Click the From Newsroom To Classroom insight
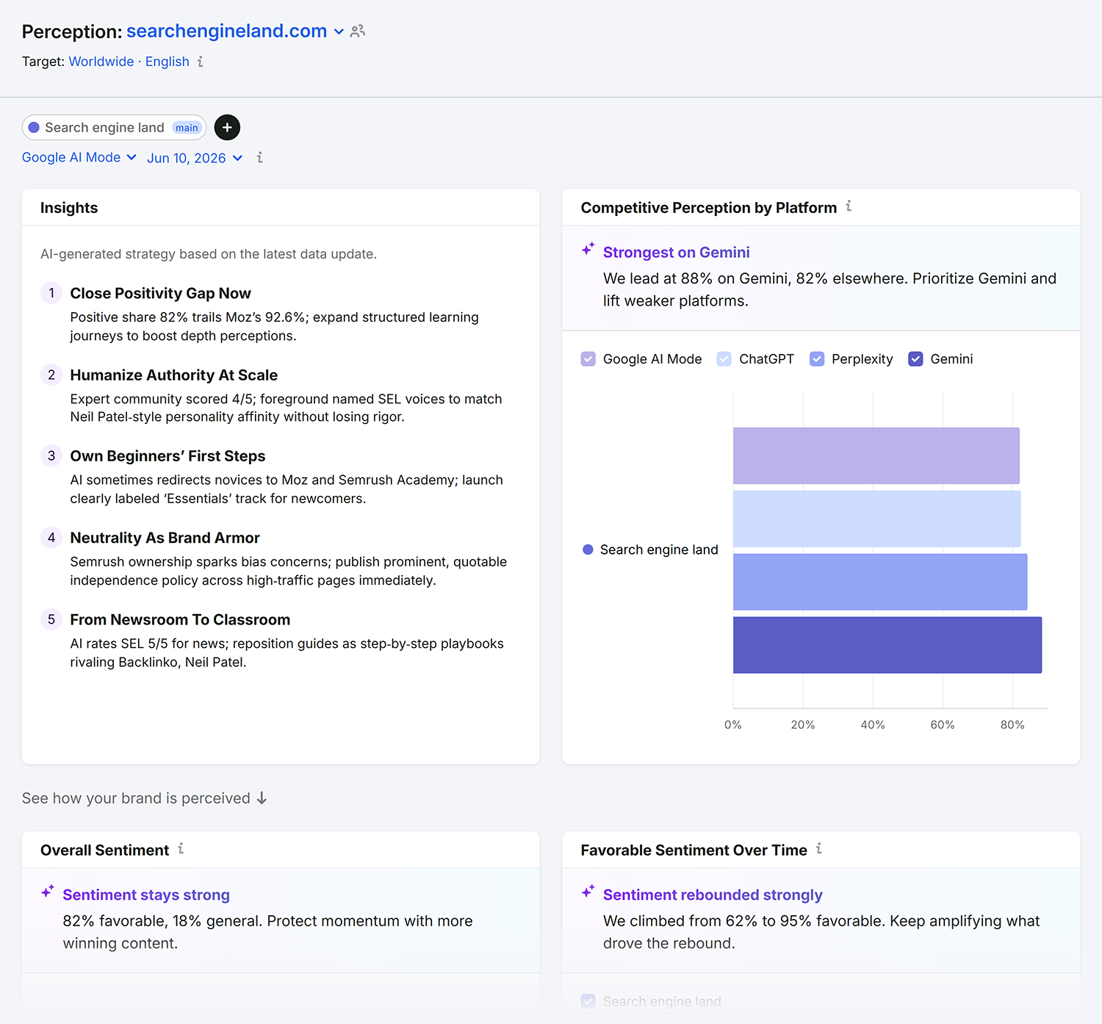Viewport: 1102px width, 1024px height. click(x=180, y=619)
